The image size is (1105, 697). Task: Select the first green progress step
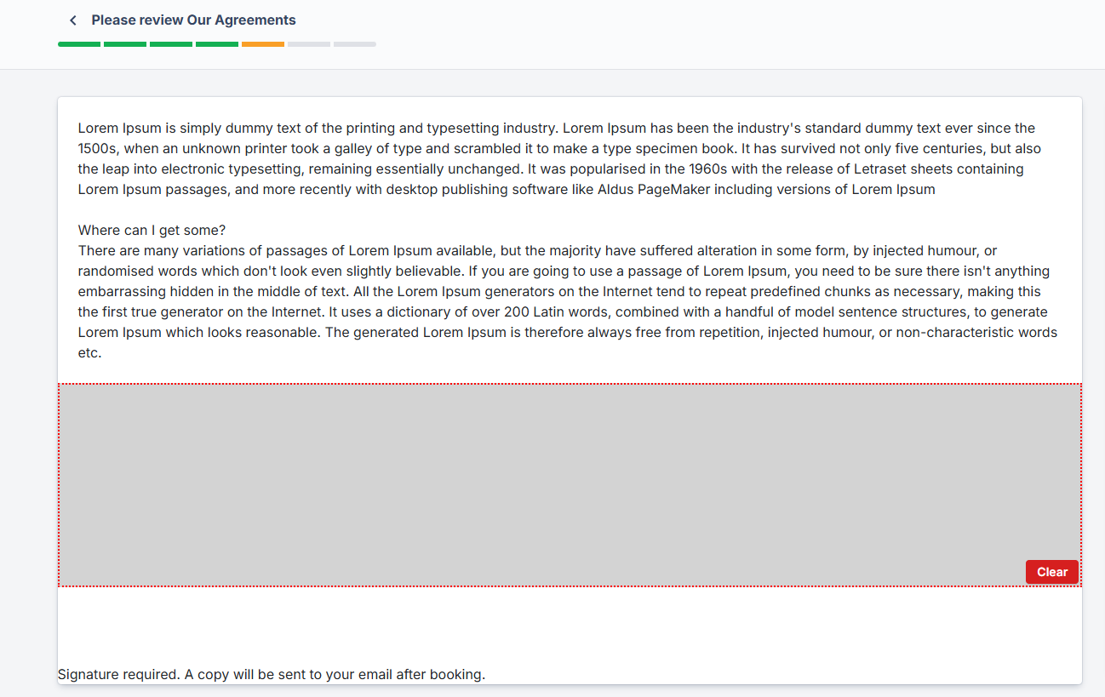79,44
